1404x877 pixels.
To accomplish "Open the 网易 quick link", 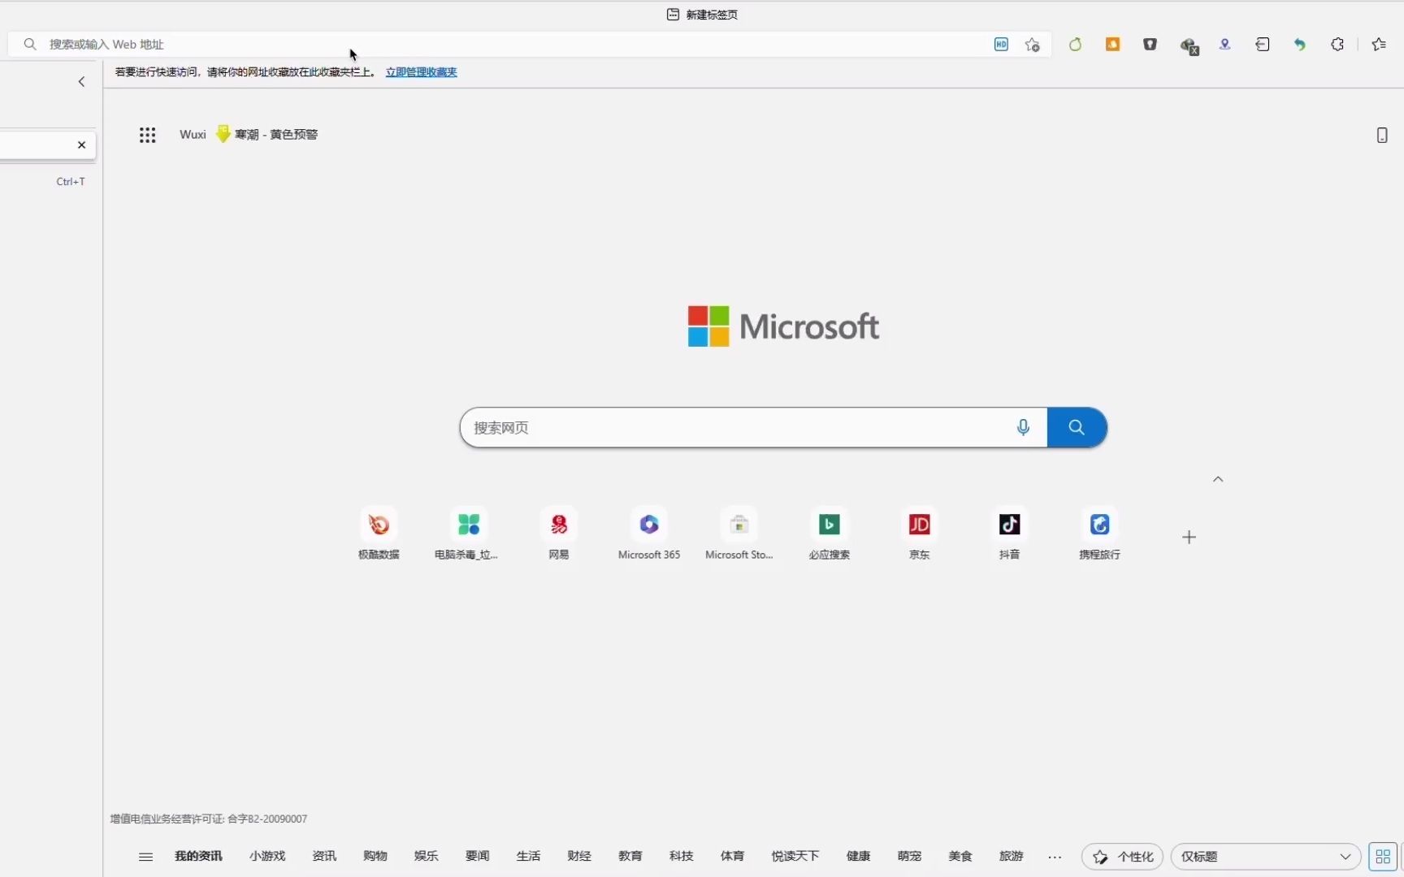I will click(559, 534).
